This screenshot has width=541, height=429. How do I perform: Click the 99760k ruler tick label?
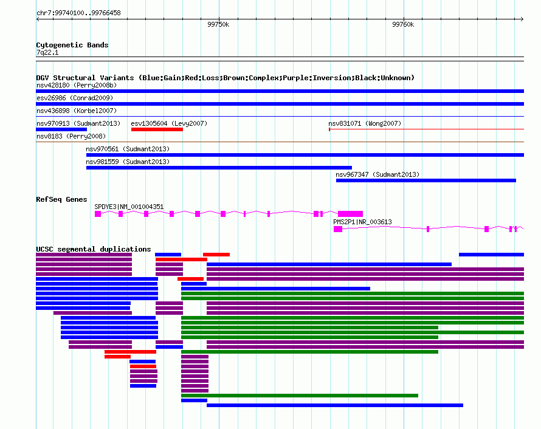coord(403,24)
